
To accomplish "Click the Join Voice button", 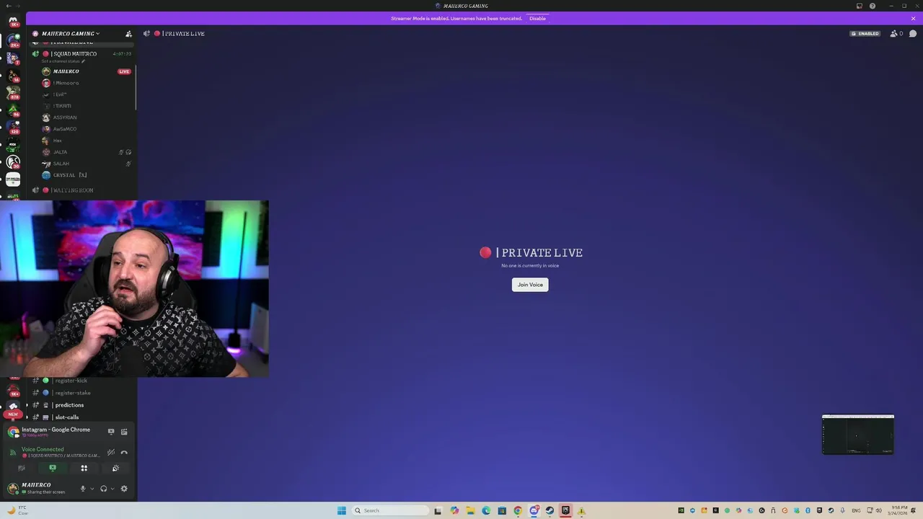I will click(530, 285).
